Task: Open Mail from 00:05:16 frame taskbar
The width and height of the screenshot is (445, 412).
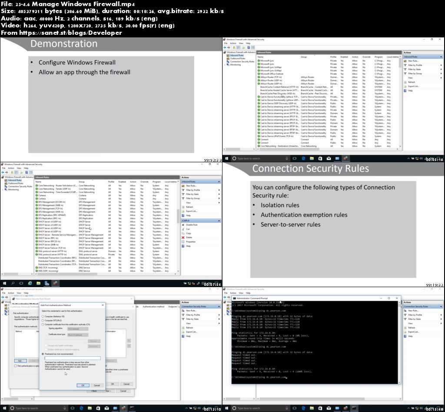Action: tap(329, 158)
